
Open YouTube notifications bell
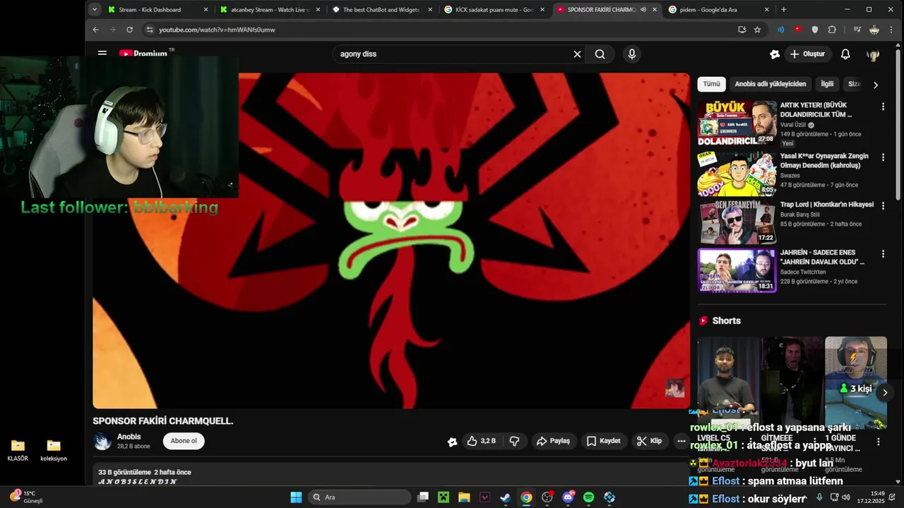point(845,54)
